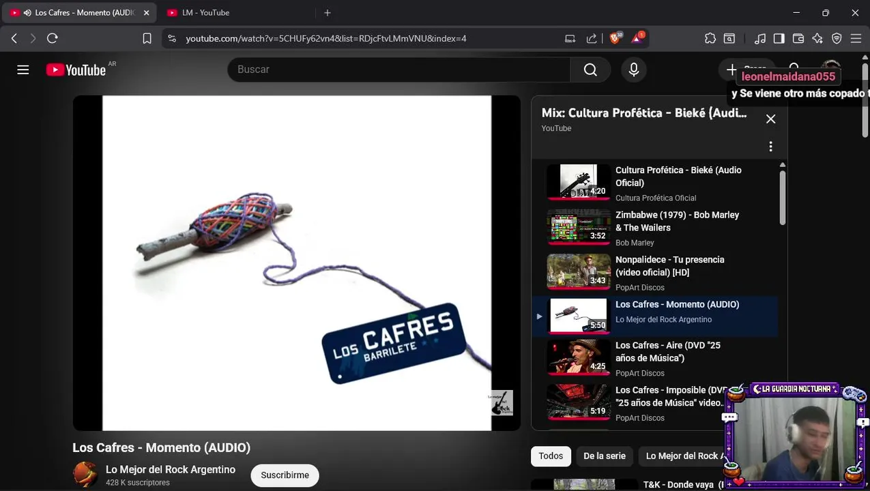The height and width of the screenshot is (491, 870).
Task: Click the Mix: Cultura Profética - Bieké panel title
Action: [644, 113]
